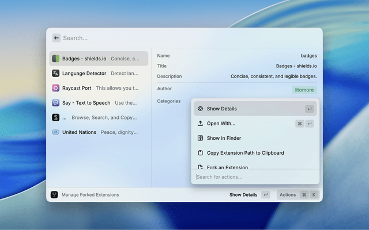
Task: Click the clipboard icon for Copy Extension Path
Action: point(200,153)
